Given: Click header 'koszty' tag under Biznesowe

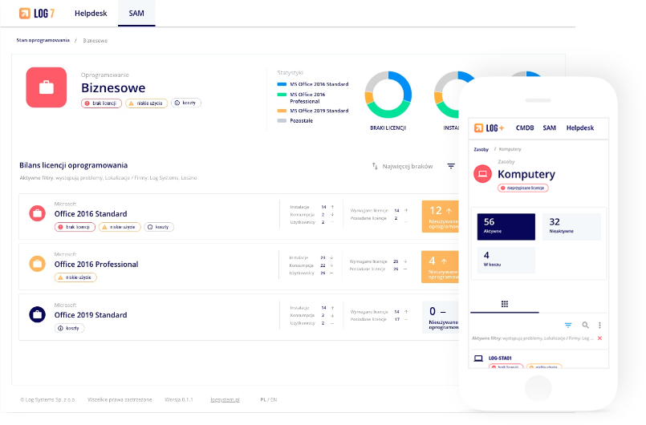Looking at the screenshot, I should [186, 103].
